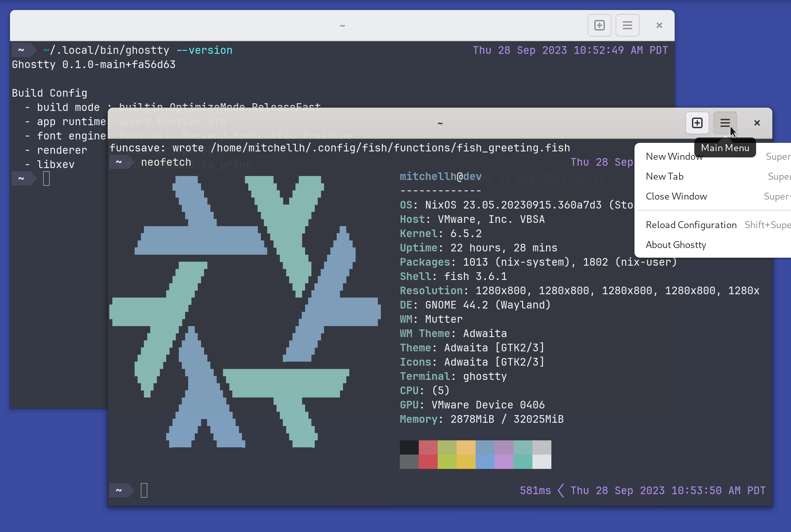The width and height of the screenshot is (791, 532).
Task: Click the new tab icon in background window
Action: pyautogui.click(x=599, y=25)
